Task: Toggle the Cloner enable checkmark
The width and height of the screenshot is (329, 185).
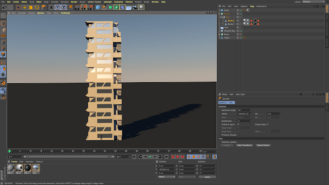Action: click(242, 14)
